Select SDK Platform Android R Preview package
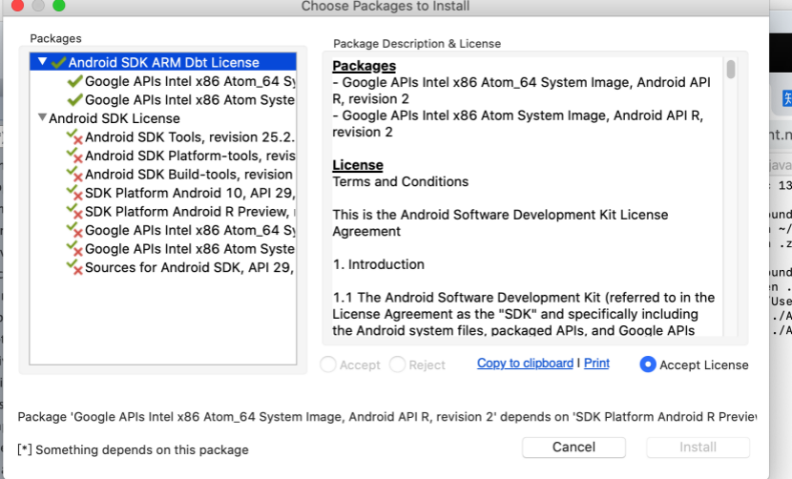The width and height of the screenshot is (792, 479). [190, 212]
